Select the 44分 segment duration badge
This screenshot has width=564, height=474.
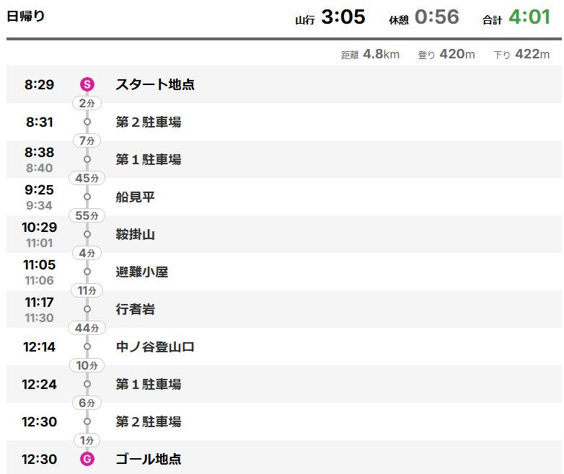[x=87, y=328]
